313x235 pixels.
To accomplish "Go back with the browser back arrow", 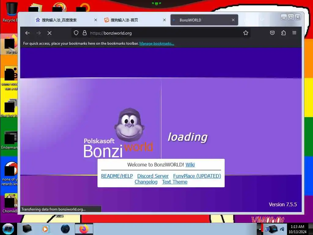I will pyautogui.click(x=28, y=33).
